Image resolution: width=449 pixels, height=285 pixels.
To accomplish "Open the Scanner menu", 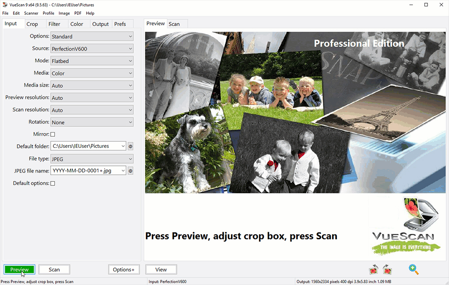I will click(31, 13).
